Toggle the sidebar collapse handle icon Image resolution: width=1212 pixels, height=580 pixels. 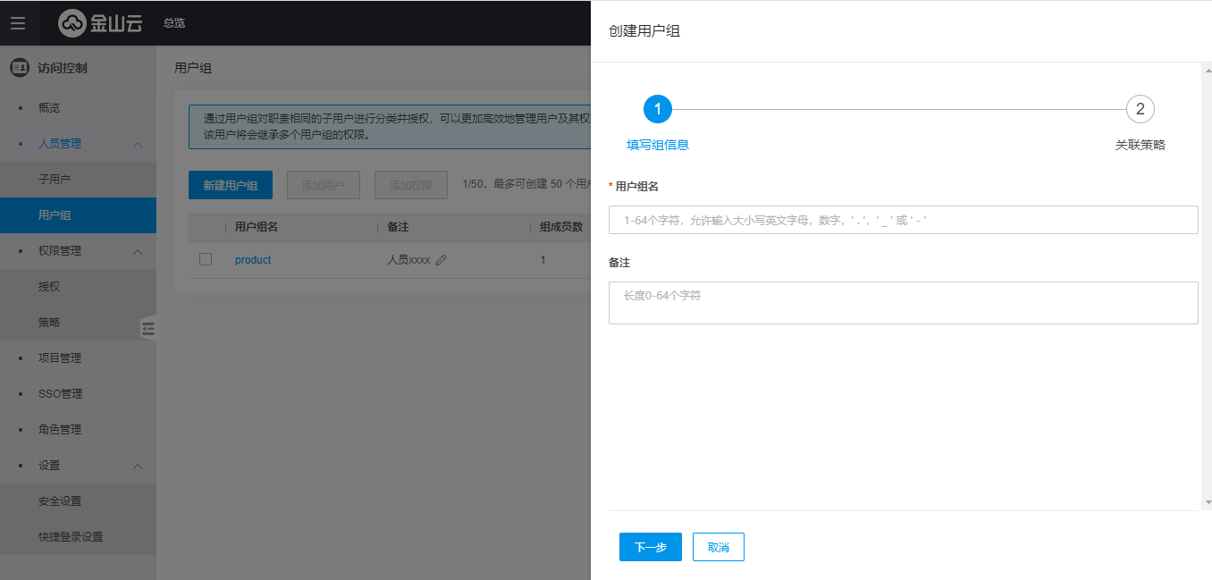click(148, 329)
